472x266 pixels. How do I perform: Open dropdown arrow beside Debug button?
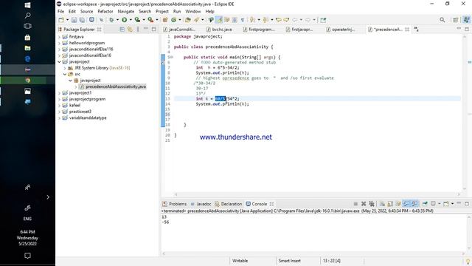tap(117, 20)
